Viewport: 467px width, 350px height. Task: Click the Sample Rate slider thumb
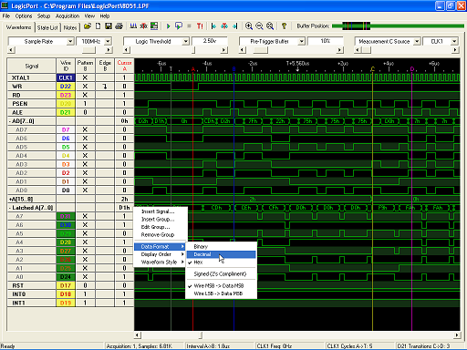(x=88, y=50)
